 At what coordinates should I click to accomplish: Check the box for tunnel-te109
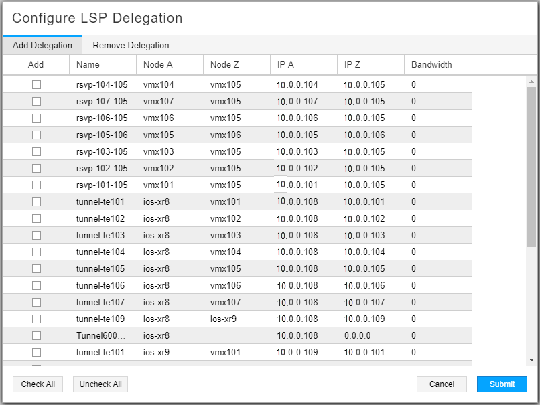pos(36,319)
